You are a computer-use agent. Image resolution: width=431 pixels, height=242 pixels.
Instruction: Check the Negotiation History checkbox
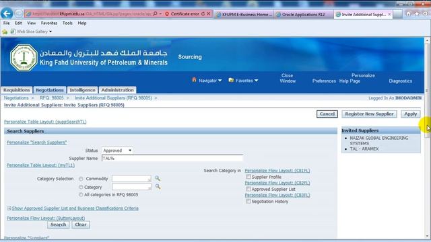[248, 201]
